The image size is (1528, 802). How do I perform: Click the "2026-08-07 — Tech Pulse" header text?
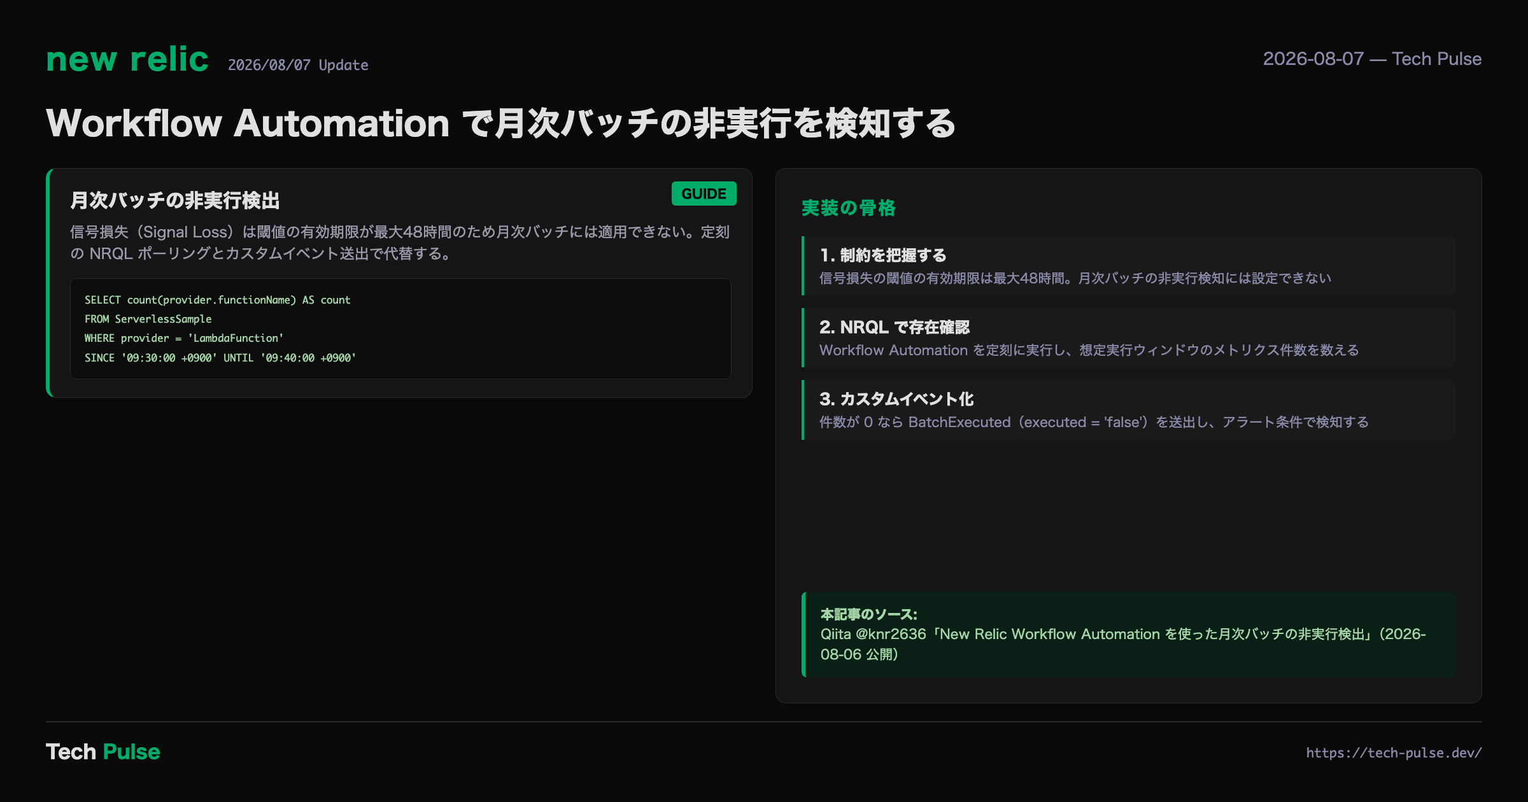1372,59
